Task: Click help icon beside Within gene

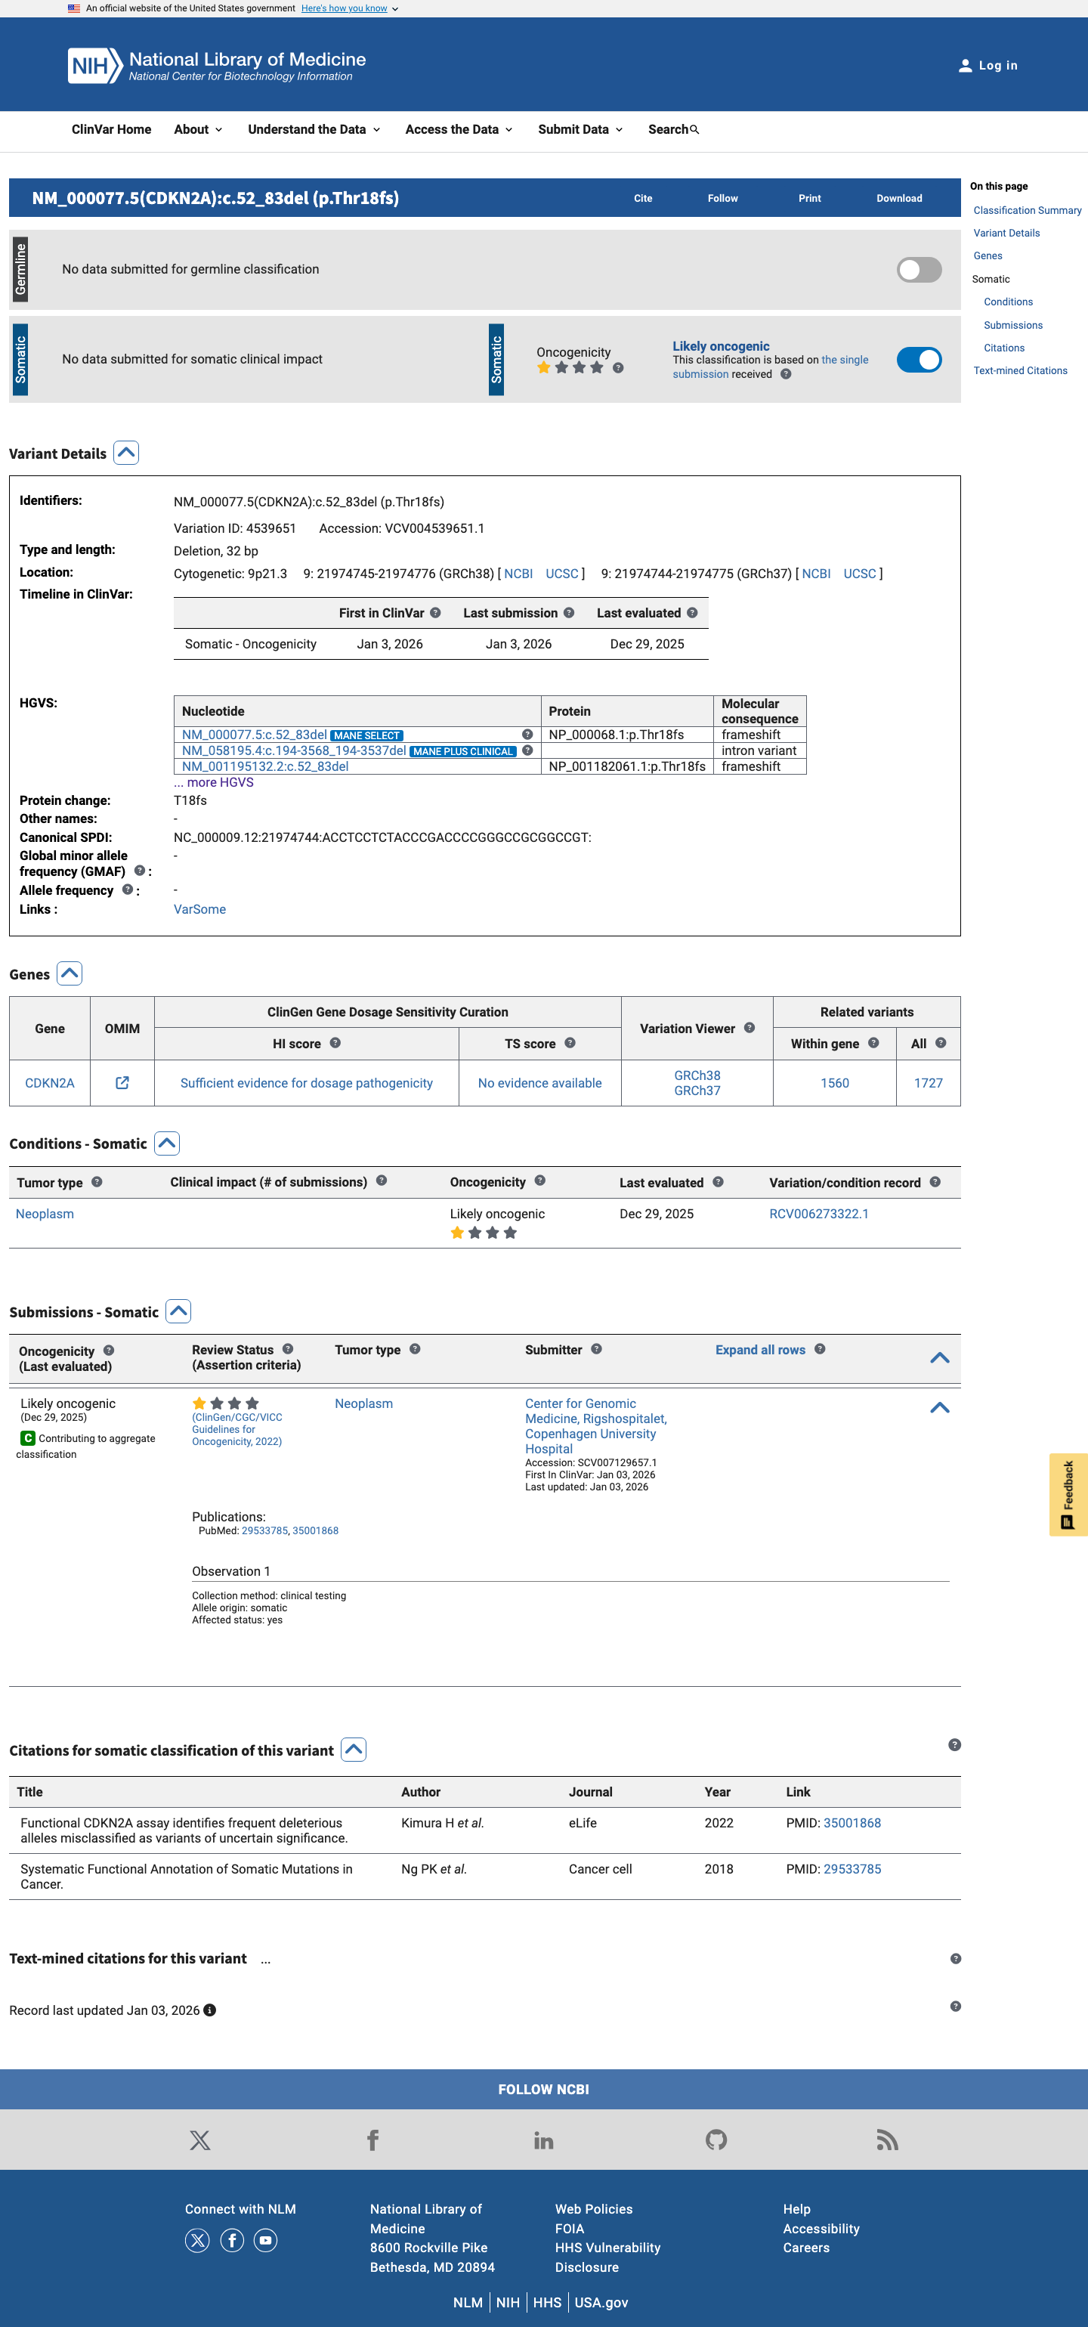Action: pyautogui.click(x=873, y=1042)
